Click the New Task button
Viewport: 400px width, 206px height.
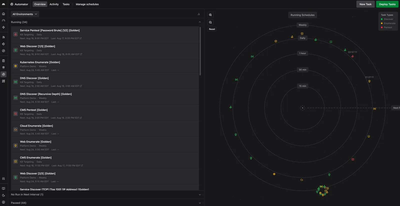tap(365, 4)
